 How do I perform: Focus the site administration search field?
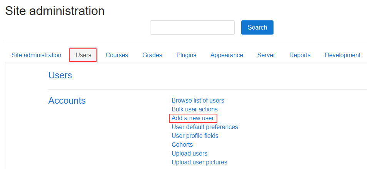[x=192, y=28]
